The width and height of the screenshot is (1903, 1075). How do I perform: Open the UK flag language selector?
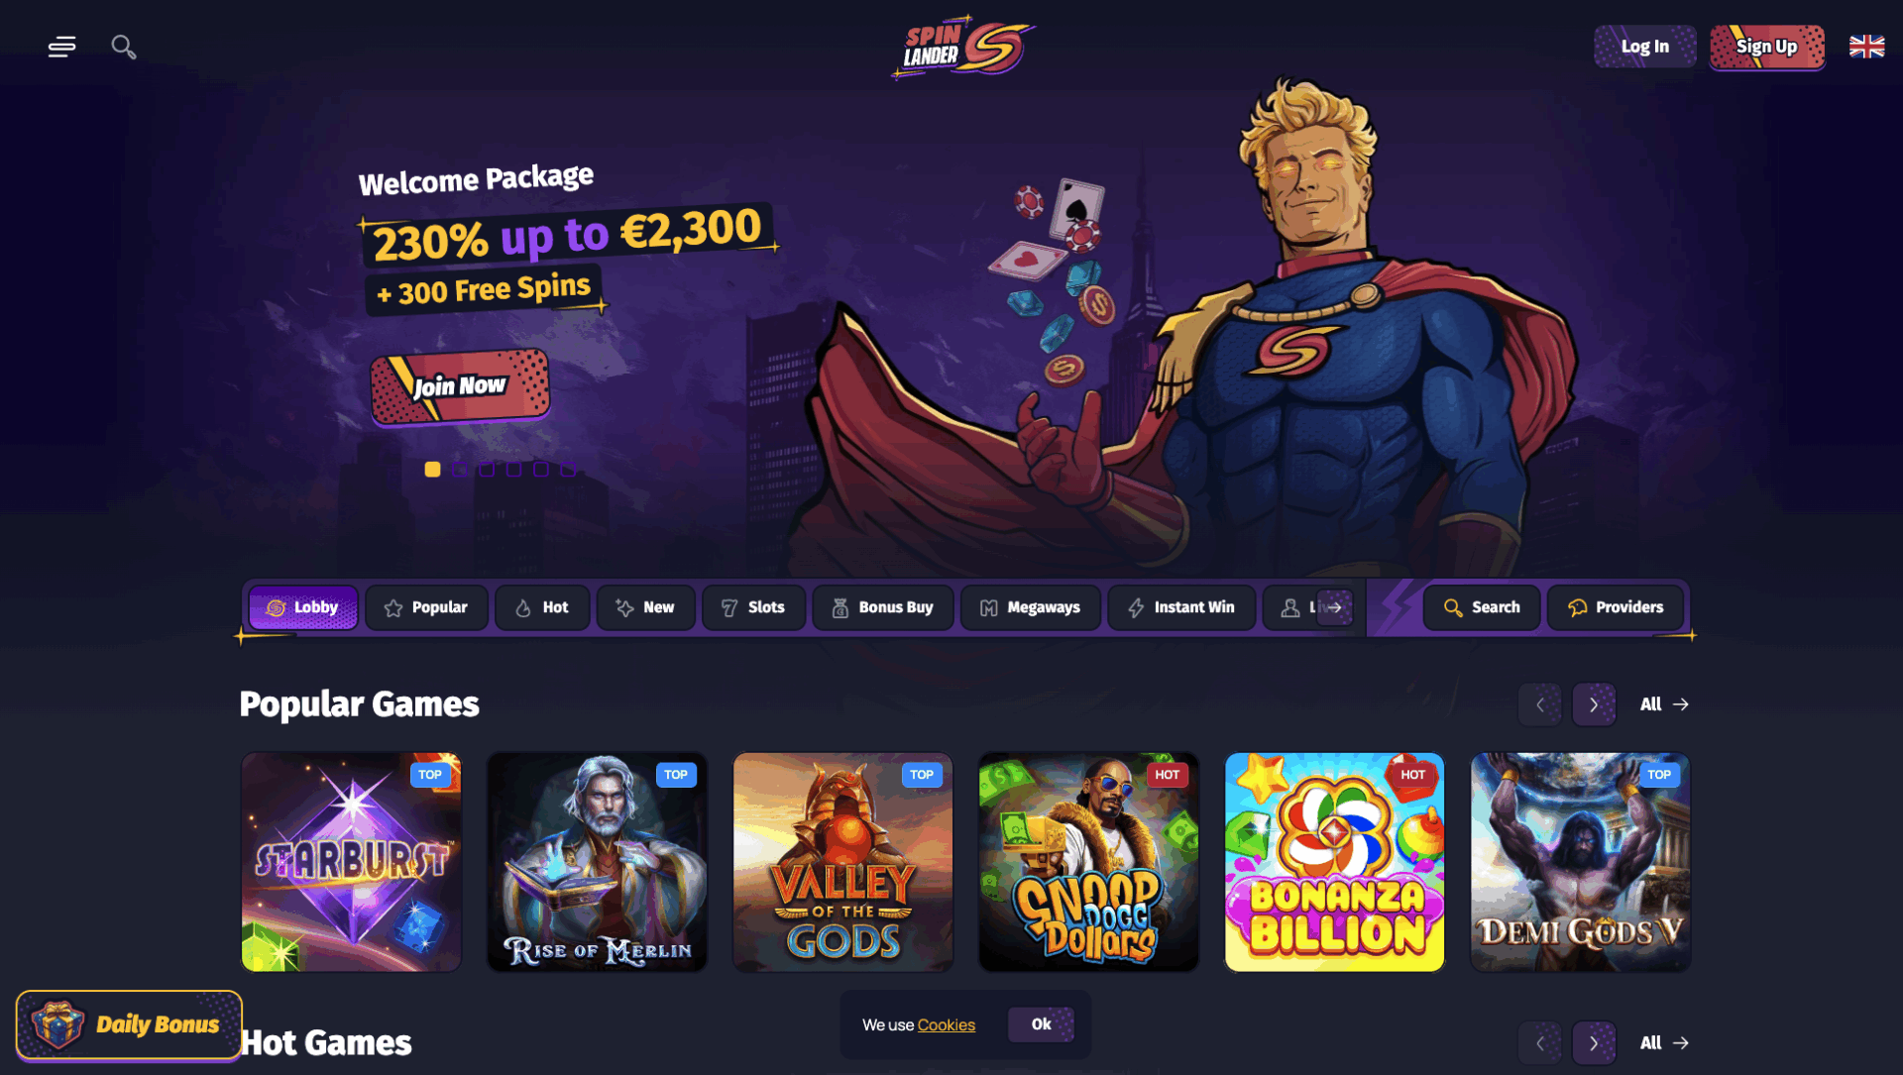tap(1866, 47)
